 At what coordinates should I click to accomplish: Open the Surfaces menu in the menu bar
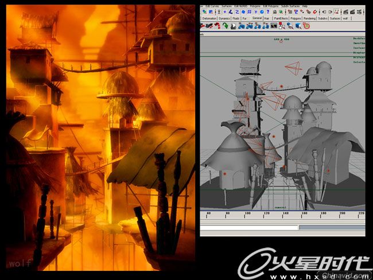pyautogui.click(x=227, y=6)
